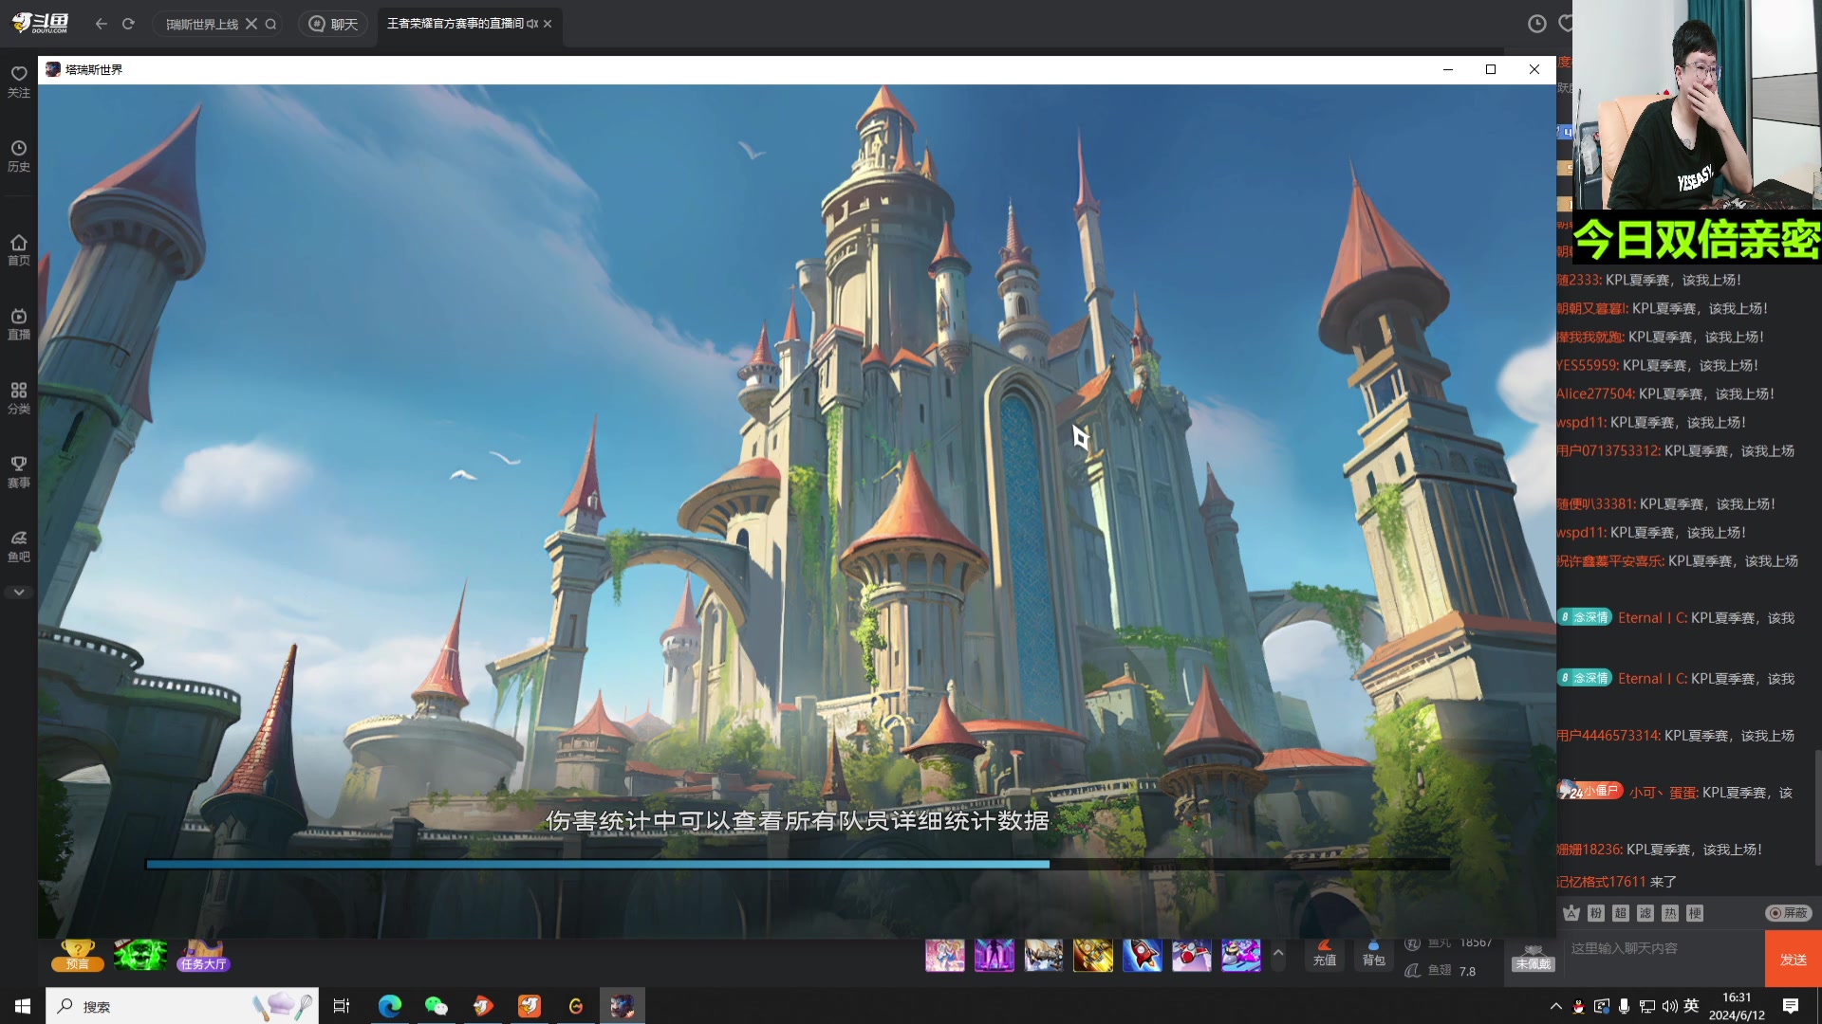Click the chat panel scrollbar
1822x1024 pixels.
pyautogui.click(x=1817, y=806)
